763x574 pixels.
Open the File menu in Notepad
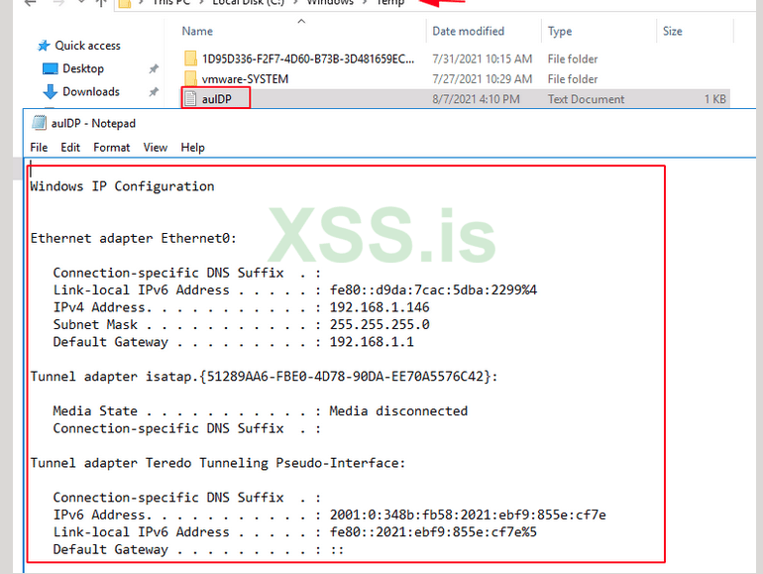coord(39,148)
